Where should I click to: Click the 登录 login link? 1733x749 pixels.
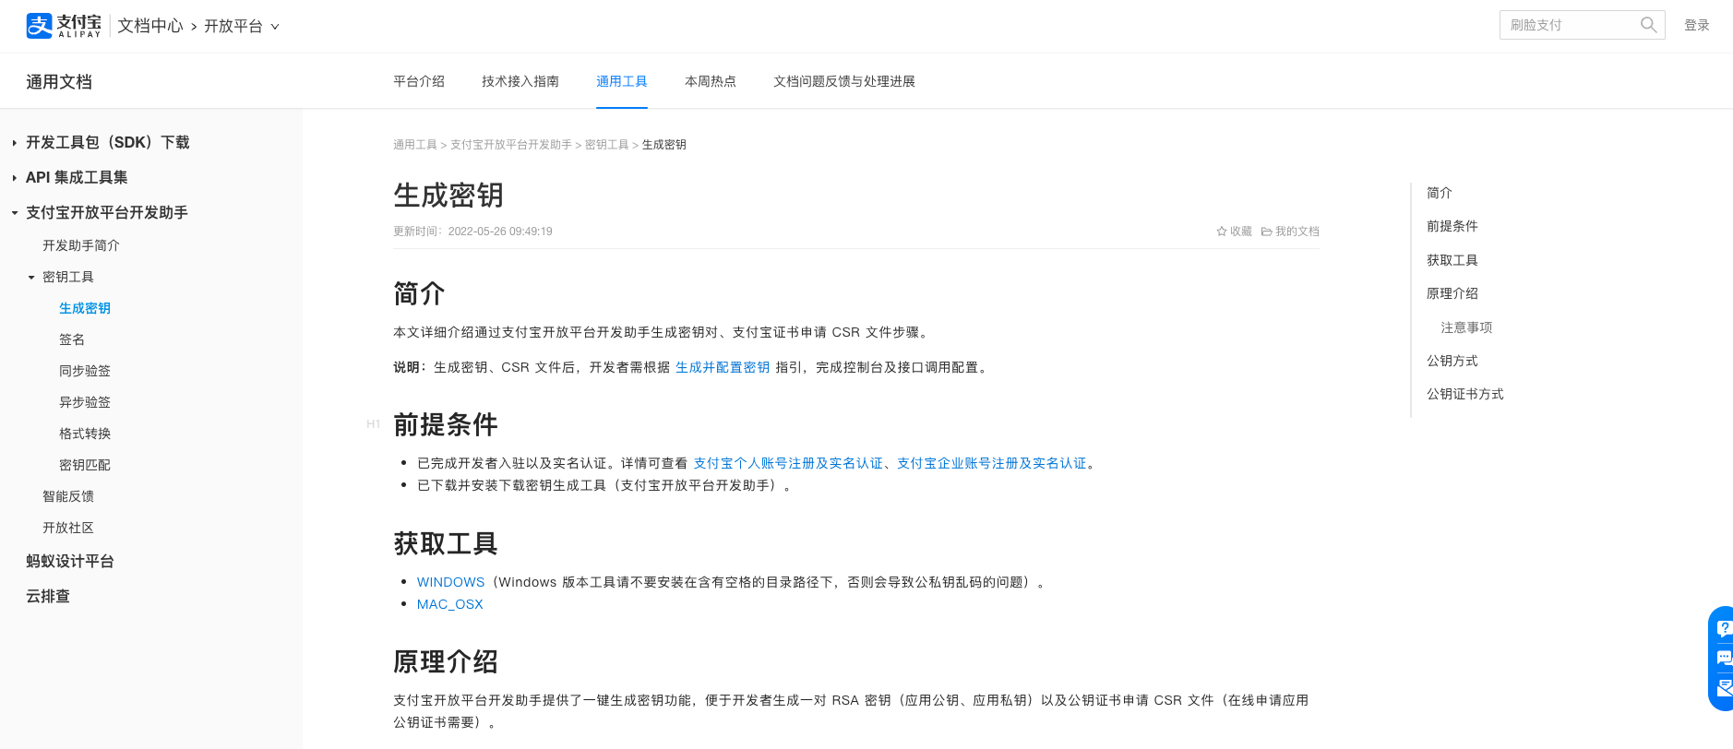pyautogui.click(x=1697, y=25)
